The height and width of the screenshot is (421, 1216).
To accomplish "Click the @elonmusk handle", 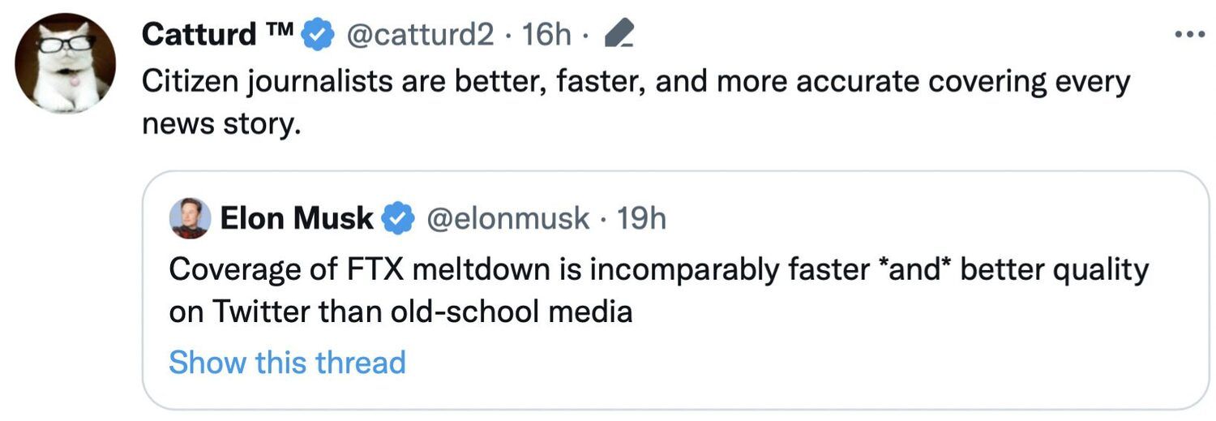I will [507, 218].
